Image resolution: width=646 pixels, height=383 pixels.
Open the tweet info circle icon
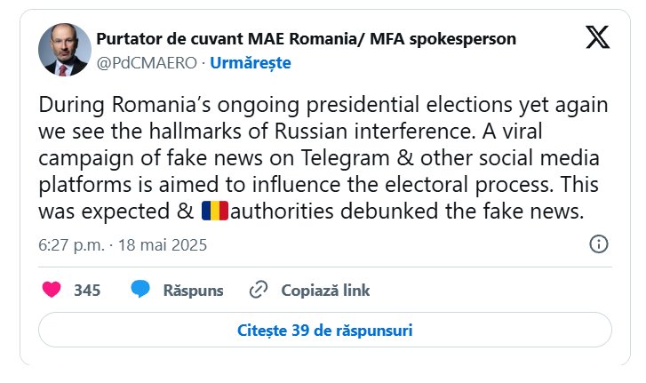pyautogui.click(x=599, y=244)
